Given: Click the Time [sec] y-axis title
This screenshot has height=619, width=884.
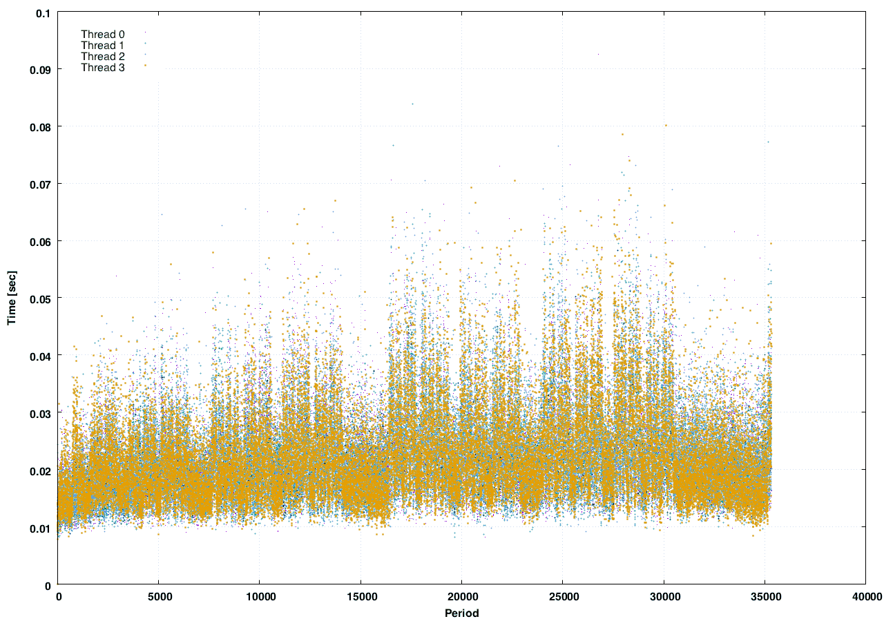Looking at the screenshot, I should tap(12, 298).
